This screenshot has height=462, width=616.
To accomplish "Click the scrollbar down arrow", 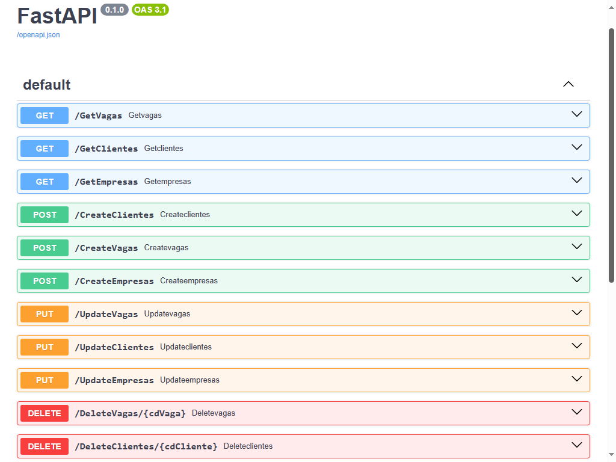I will 611,455.
